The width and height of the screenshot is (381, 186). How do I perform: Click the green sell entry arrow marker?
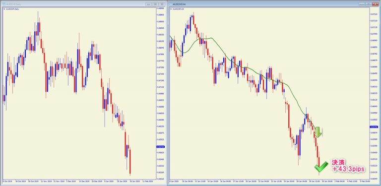(x=318, y=132)
